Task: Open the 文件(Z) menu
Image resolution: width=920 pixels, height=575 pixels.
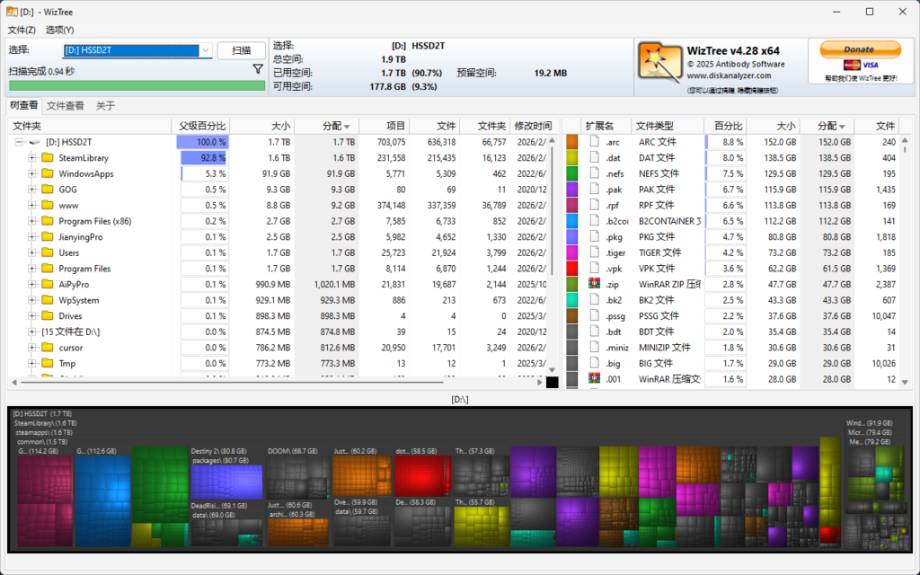Action: coord(22,30)
